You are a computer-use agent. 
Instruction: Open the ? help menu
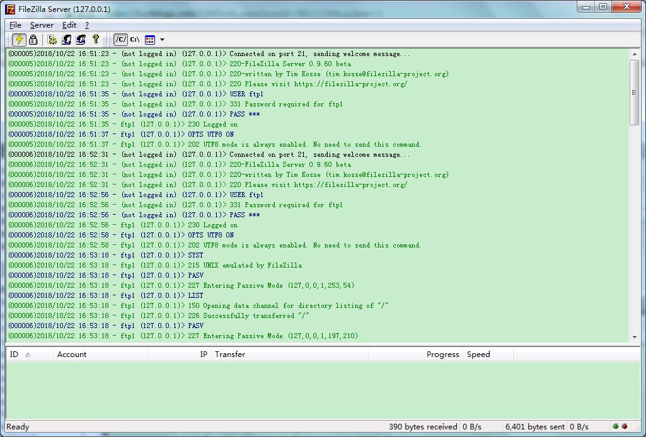(x=87, y=25)
